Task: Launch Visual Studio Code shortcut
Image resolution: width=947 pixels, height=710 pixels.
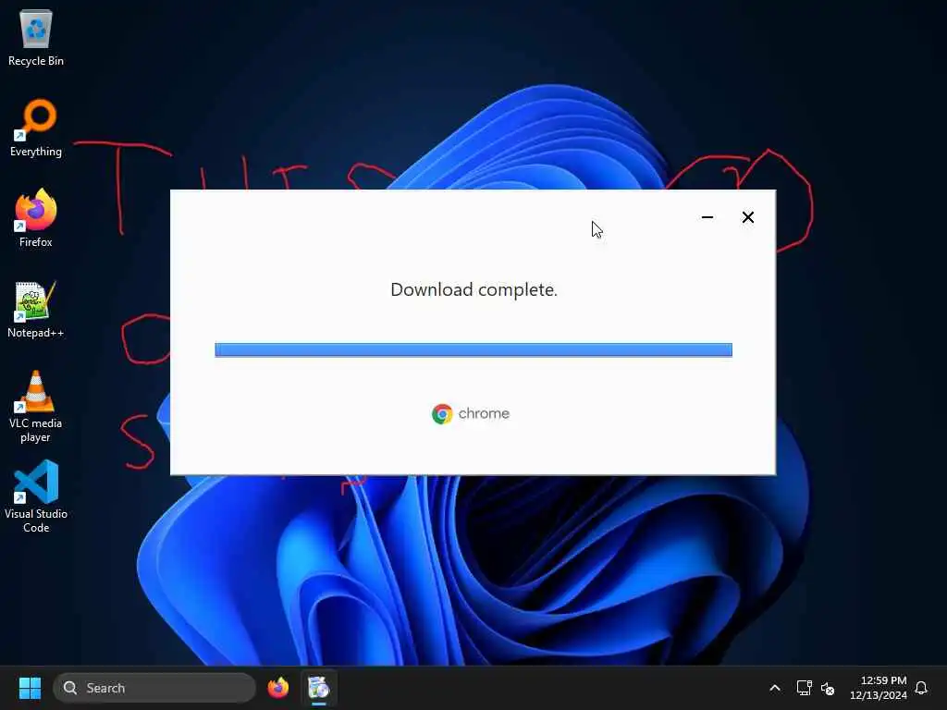Action: tap(36, 496)
